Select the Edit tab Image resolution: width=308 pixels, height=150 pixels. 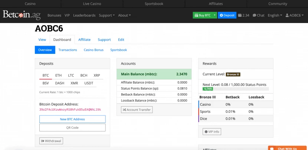tap(121, 39)
